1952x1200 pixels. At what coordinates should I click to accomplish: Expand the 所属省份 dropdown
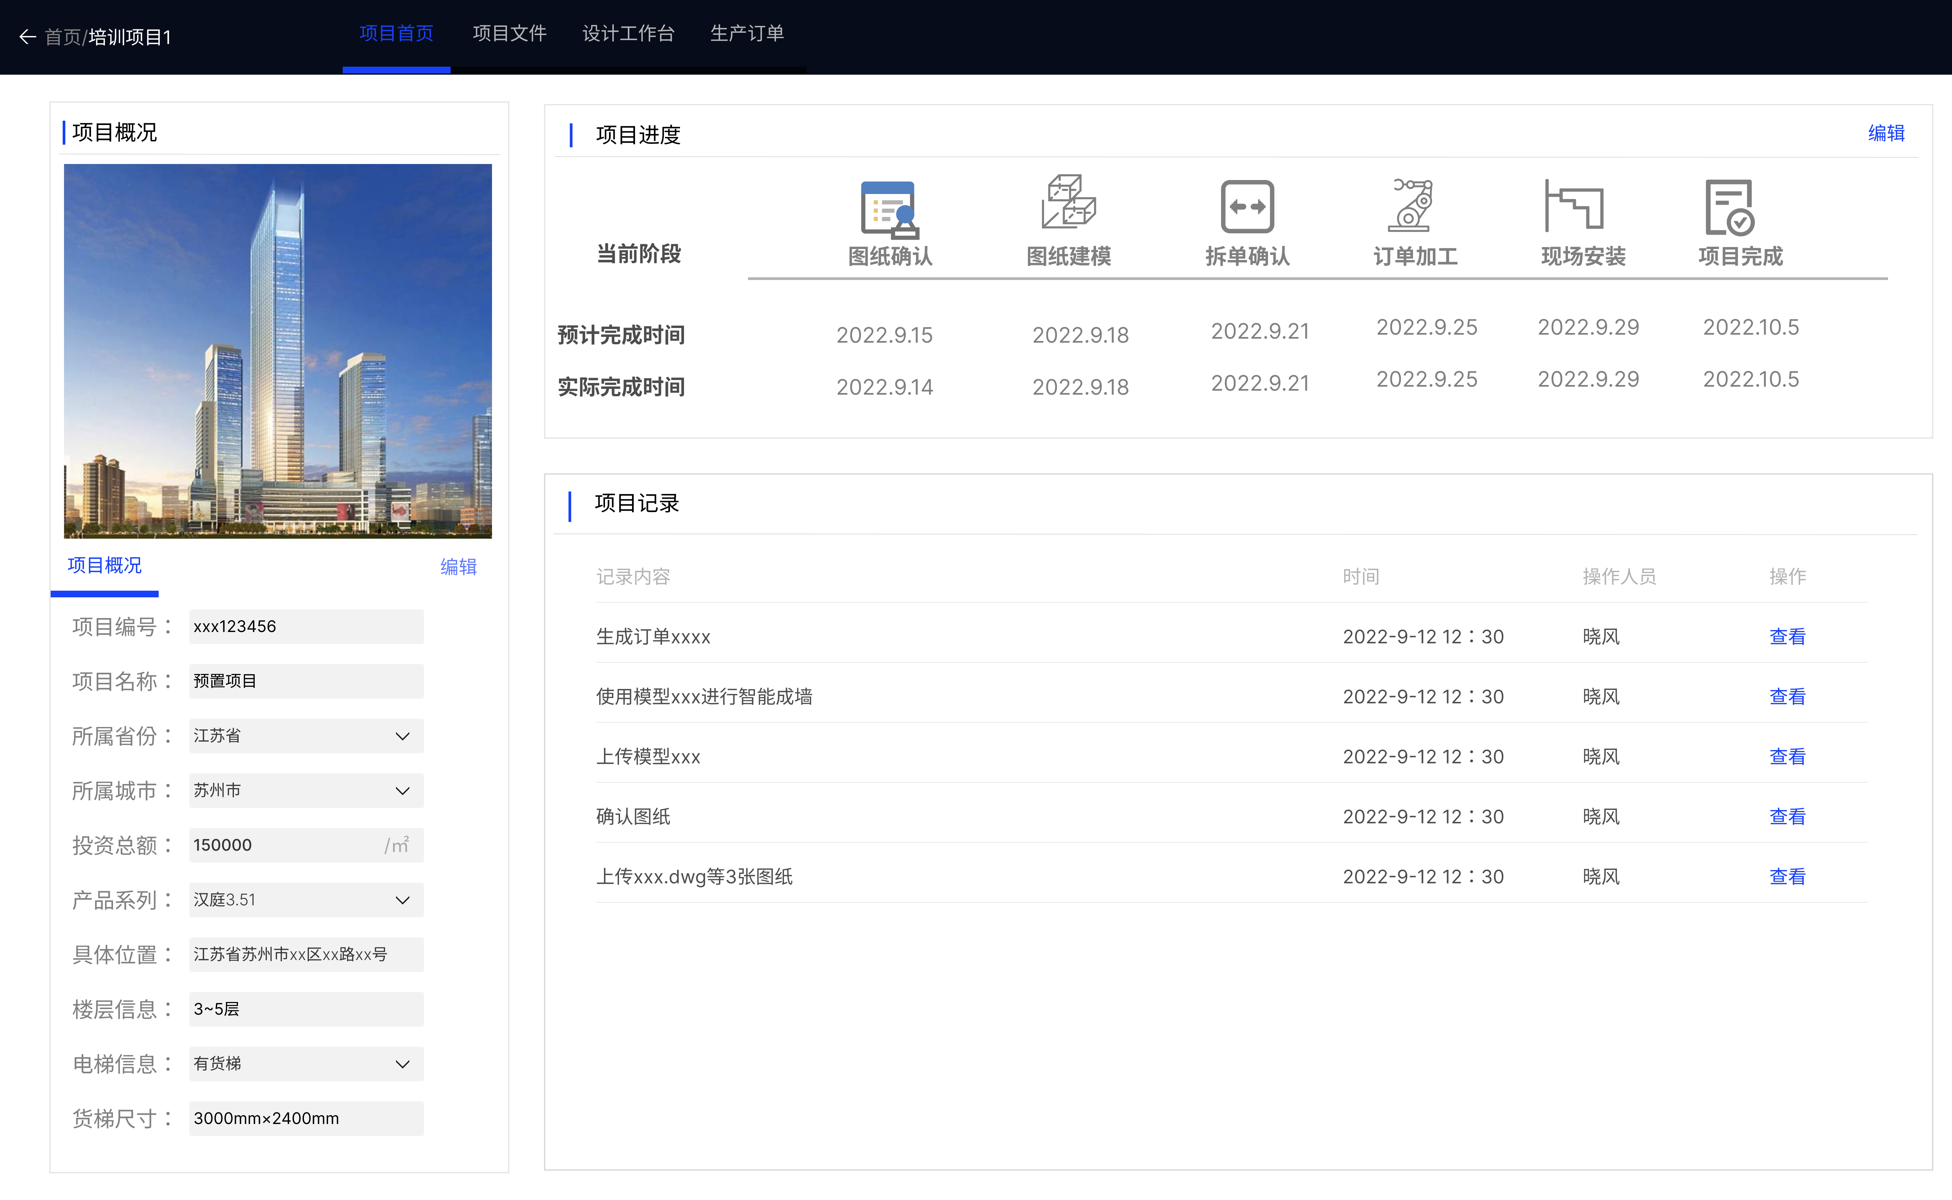(x=306, y=736)
